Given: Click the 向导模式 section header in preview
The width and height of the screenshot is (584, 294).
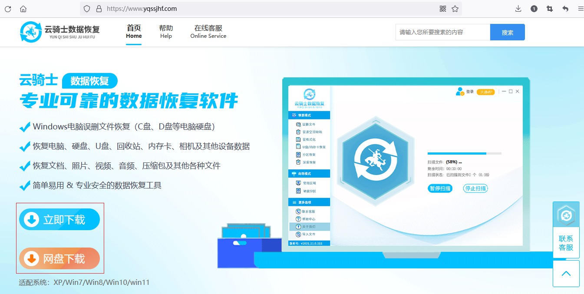Looking at the screenshot, I should (x=310, y=174).
